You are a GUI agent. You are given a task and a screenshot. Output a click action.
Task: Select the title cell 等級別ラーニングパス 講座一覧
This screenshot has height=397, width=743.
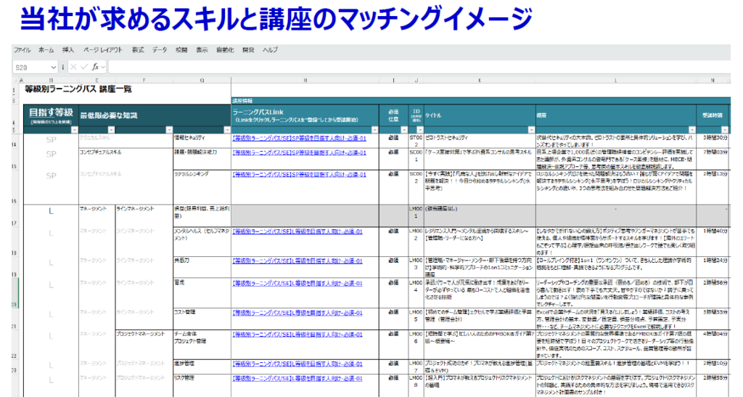(78, 89)
